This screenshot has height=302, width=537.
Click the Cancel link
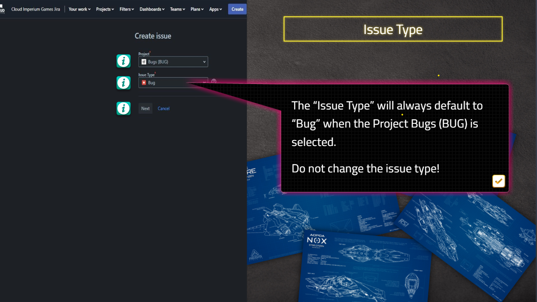coord(164,109)
